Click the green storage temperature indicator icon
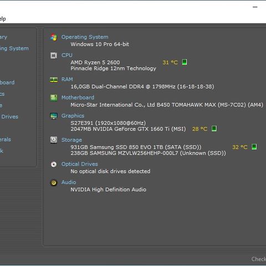 [254, 147]
